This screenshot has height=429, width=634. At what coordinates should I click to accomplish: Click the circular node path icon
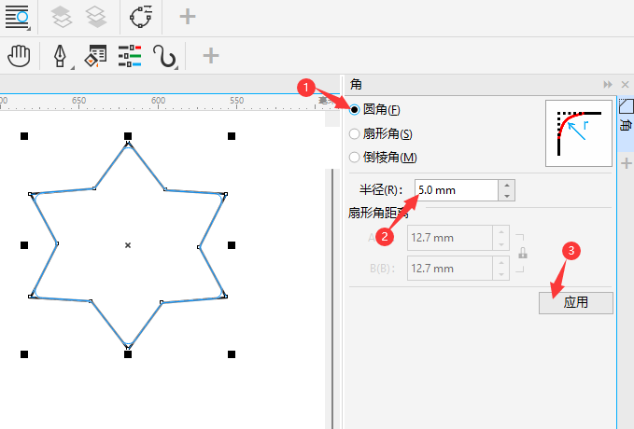(141, 17)
